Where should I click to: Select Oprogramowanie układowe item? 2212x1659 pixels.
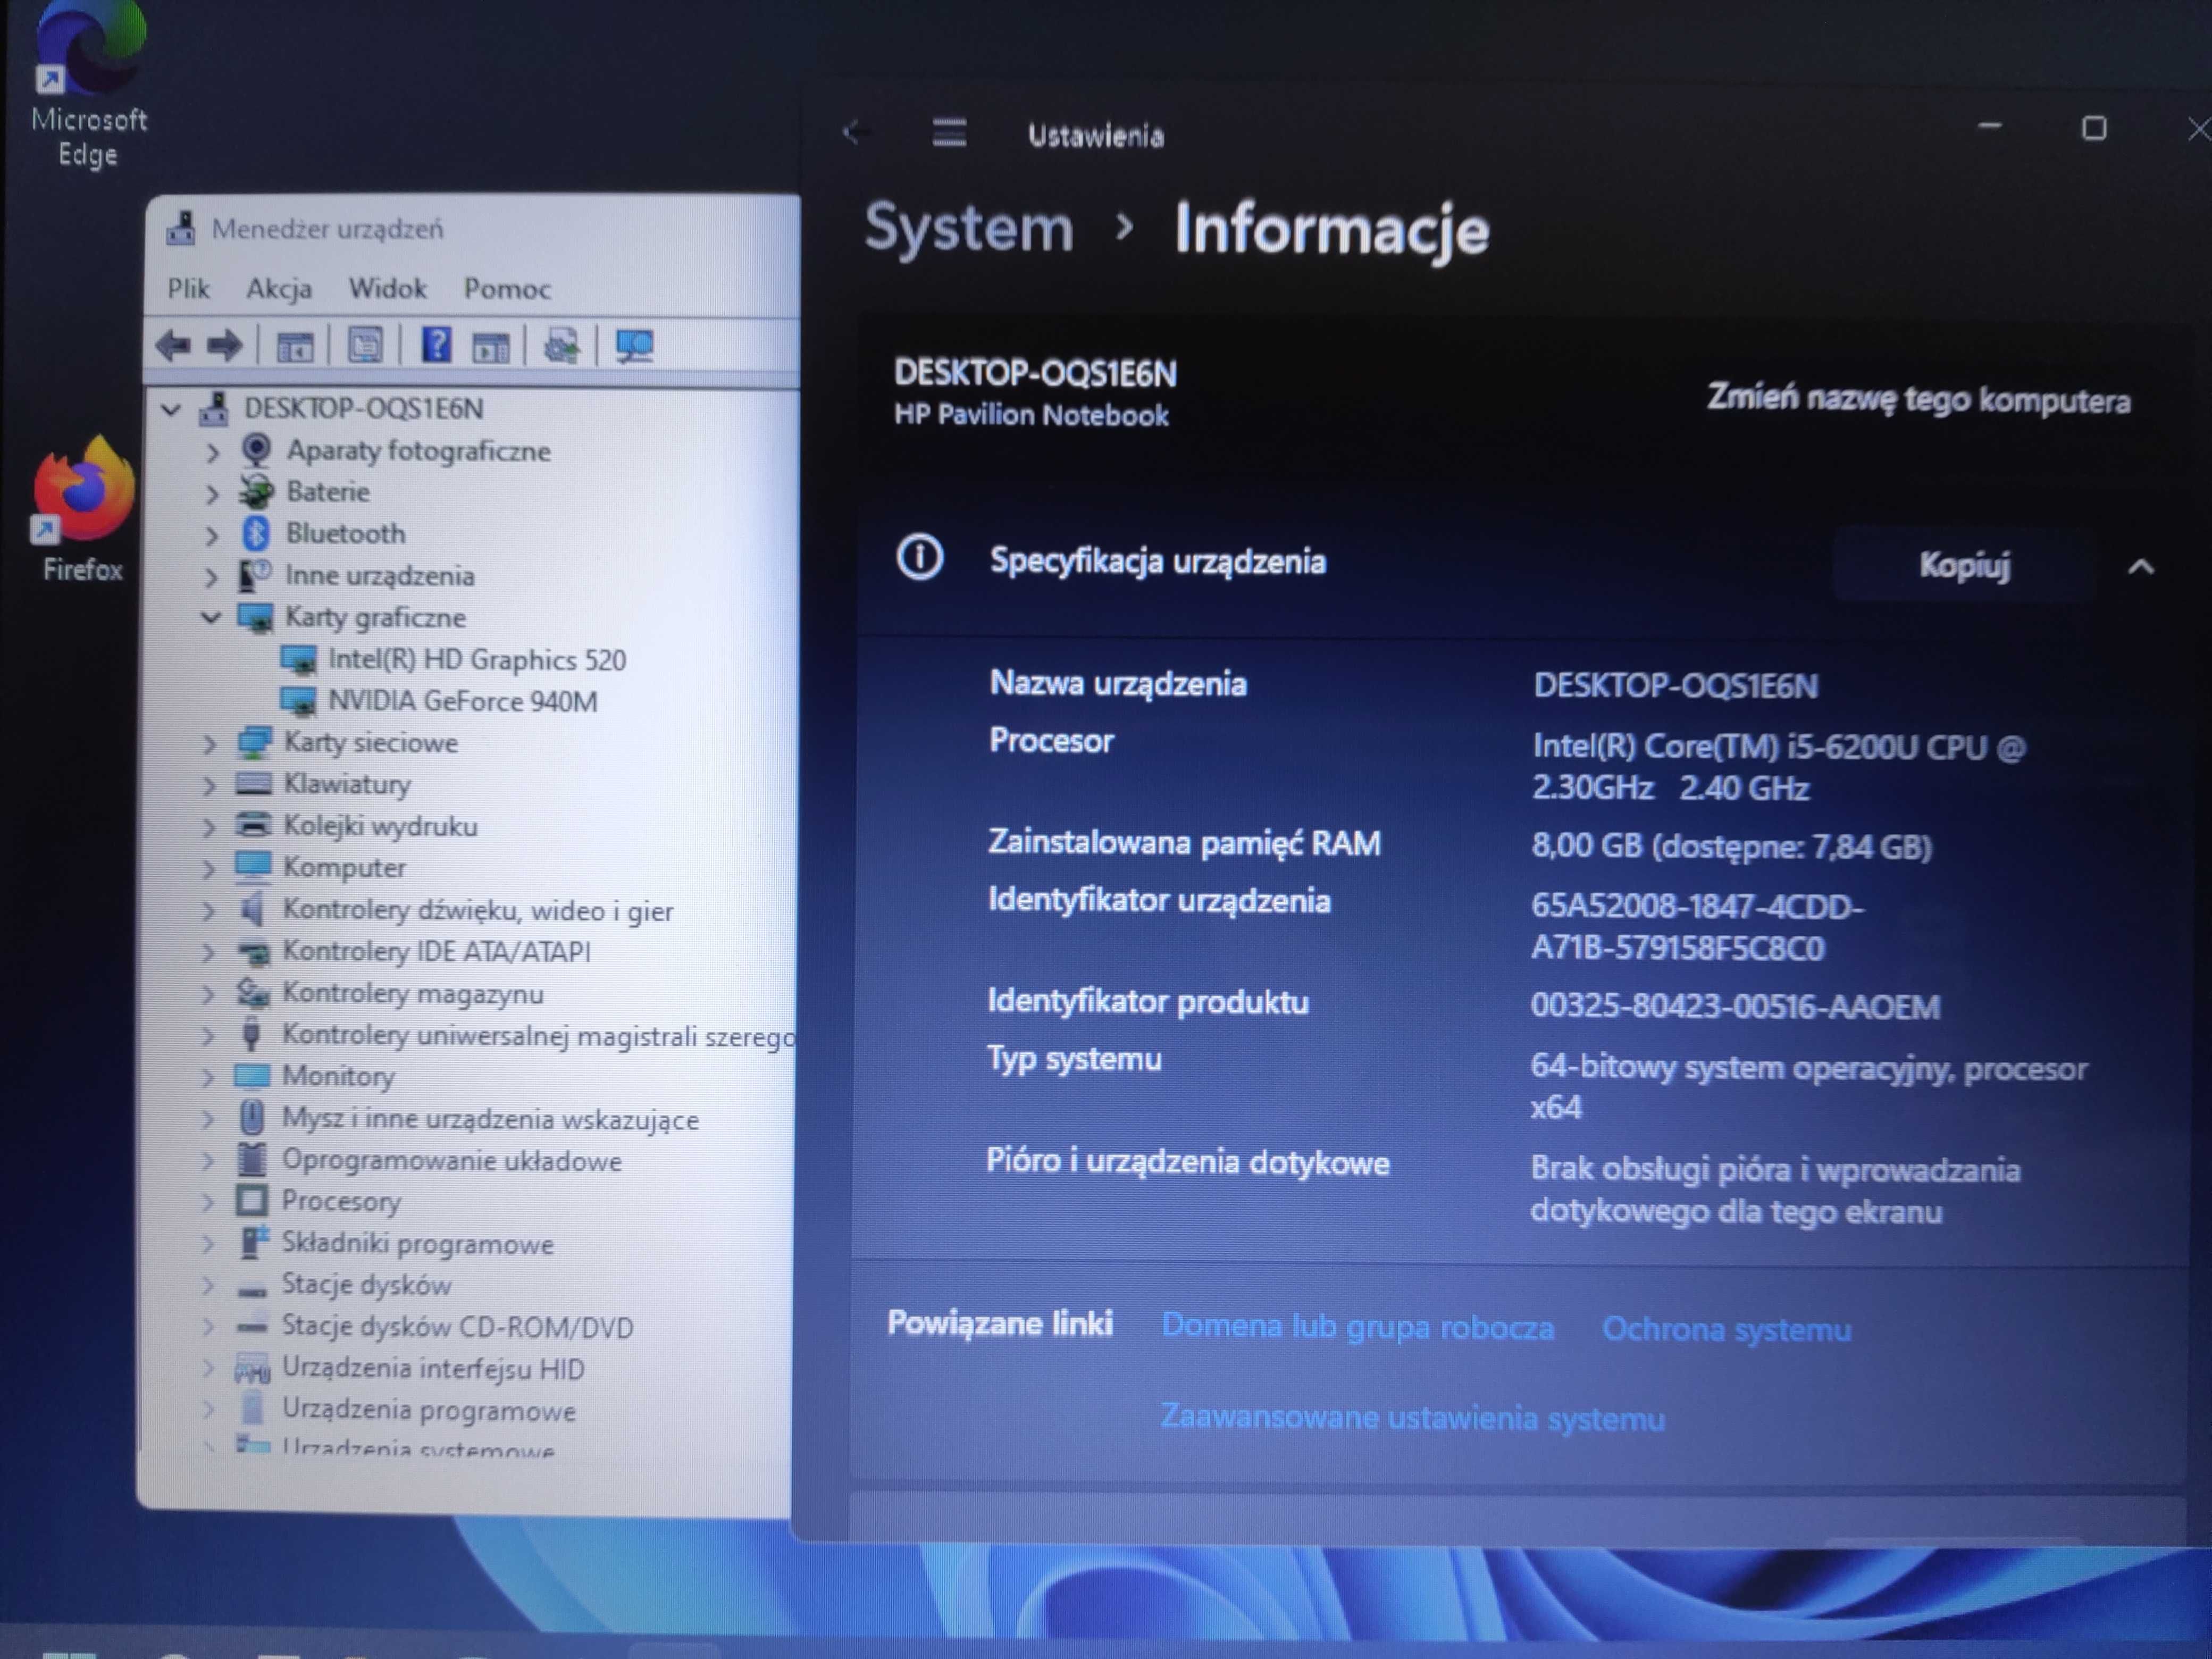[451, 1161]
